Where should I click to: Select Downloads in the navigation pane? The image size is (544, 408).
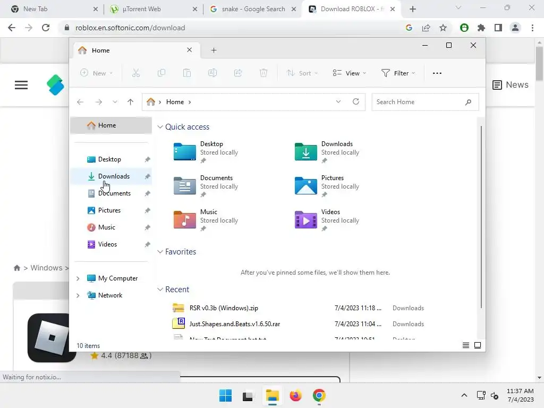[111, 176]
